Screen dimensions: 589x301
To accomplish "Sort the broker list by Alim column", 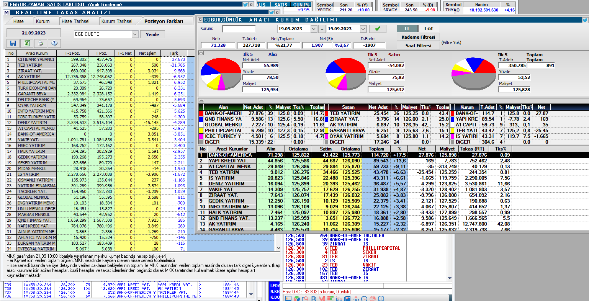I will pyautogui.click(x=271, y=149).
